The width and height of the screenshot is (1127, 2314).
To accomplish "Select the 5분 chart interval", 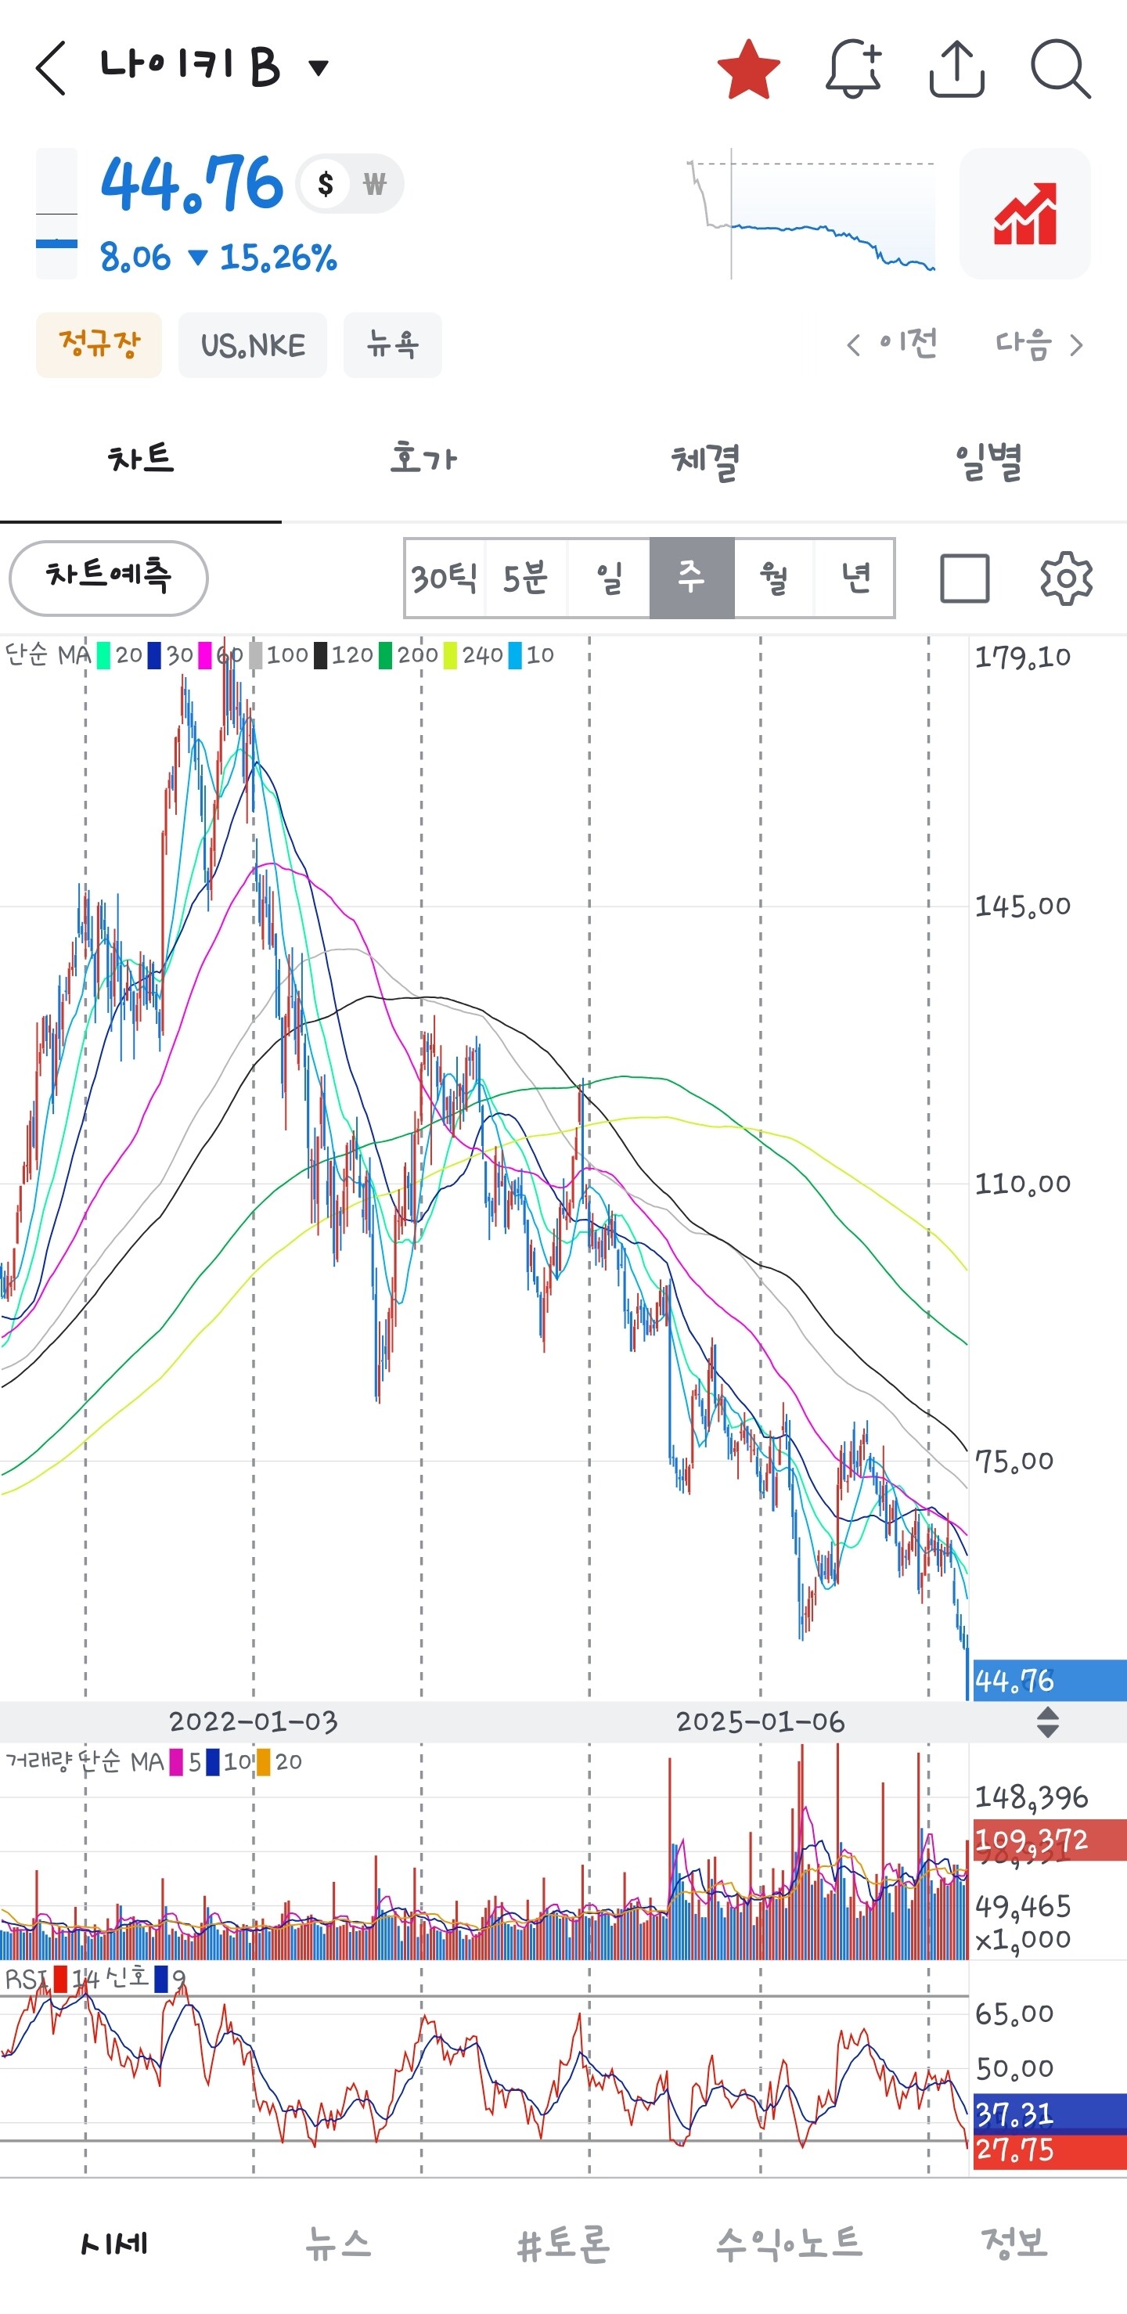I will click(526, 578).
